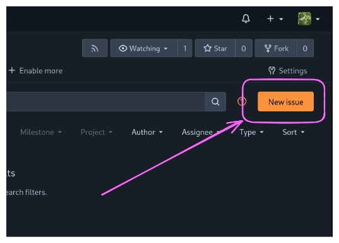Image resolution: width=339 pixels, height=243 pixels.
Task: Create a New issue
Action: coord(285,101)
